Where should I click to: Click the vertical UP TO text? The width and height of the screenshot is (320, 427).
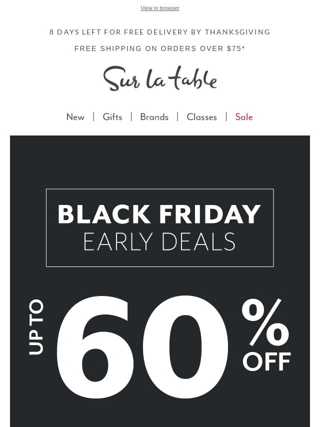tap(36, 327)
